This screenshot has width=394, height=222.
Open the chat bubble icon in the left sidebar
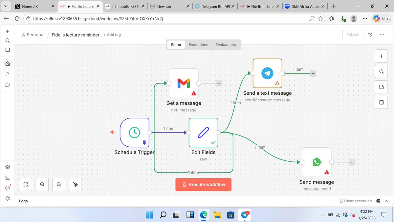click(8, 85)
